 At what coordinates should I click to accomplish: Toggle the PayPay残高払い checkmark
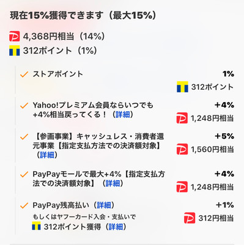(24, 205)
